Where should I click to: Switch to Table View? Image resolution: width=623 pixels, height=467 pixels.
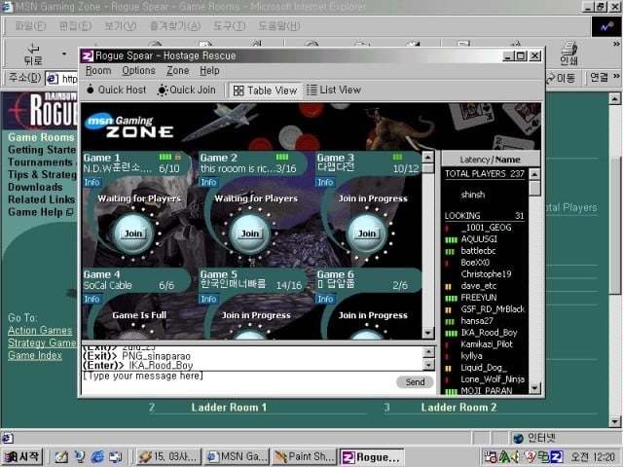pyautogui.click(x=265, y=90)
